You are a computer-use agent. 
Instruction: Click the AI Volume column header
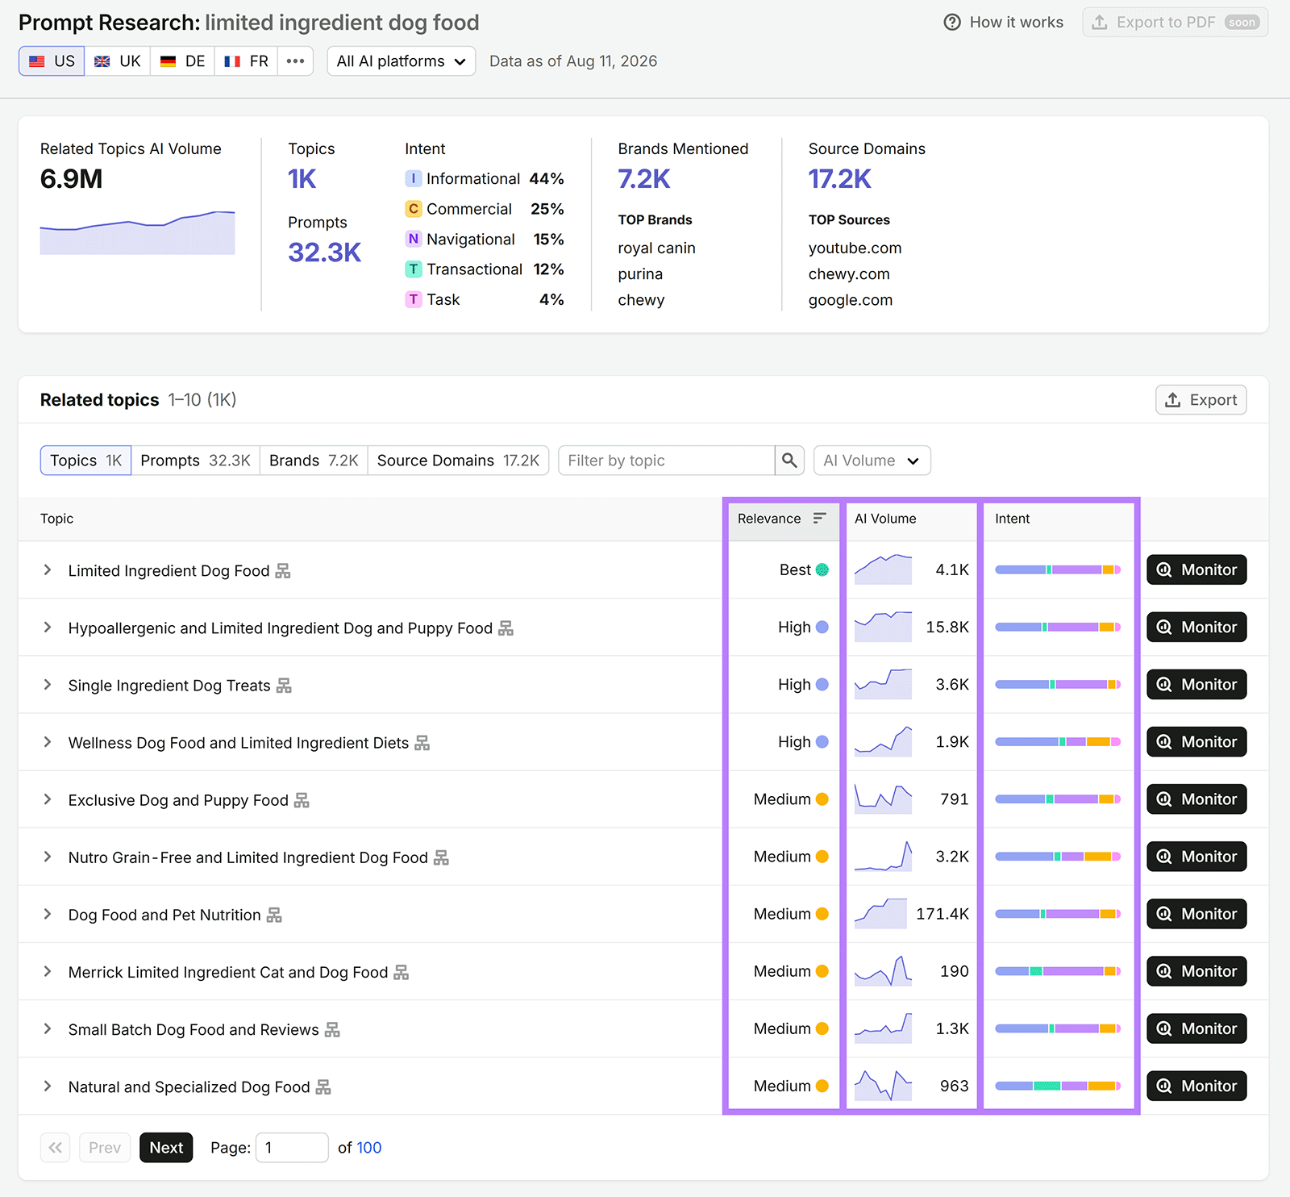pos(885,519)
